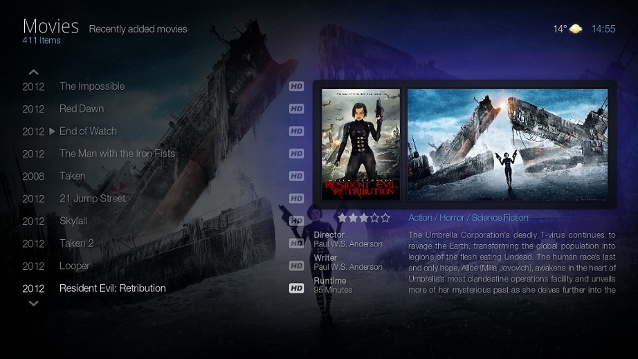The height and width of the screenshot is (359, 638).
Task: Click the Movies section title
Action: click(51, 26)
